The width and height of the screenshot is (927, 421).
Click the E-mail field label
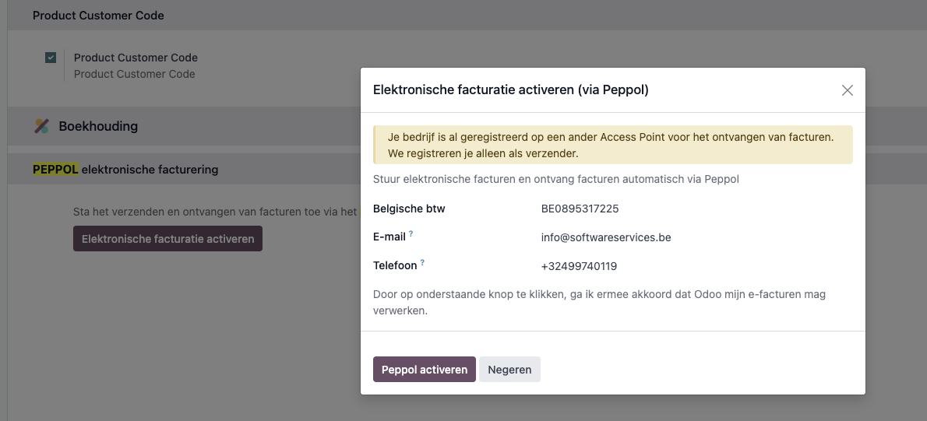pos(389,237)
